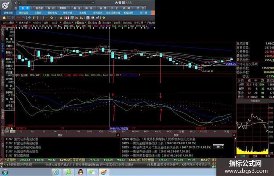
Task: Click the 大智慧 logo in the top-left corner
Action: [6, 5]
